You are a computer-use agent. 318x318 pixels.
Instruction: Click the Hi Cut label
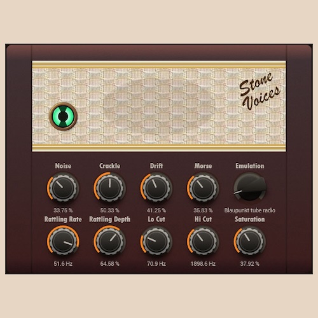pos(203,219)
